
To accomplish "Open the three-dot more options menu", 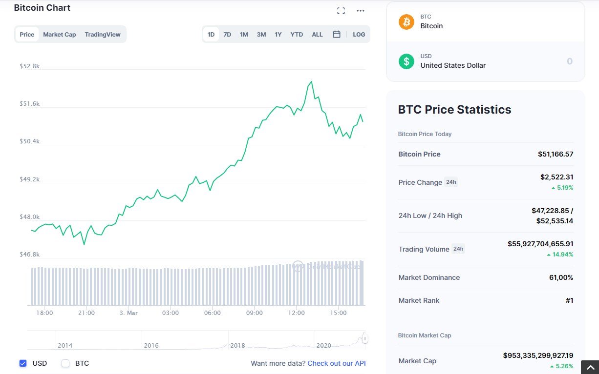I will 361,11.
